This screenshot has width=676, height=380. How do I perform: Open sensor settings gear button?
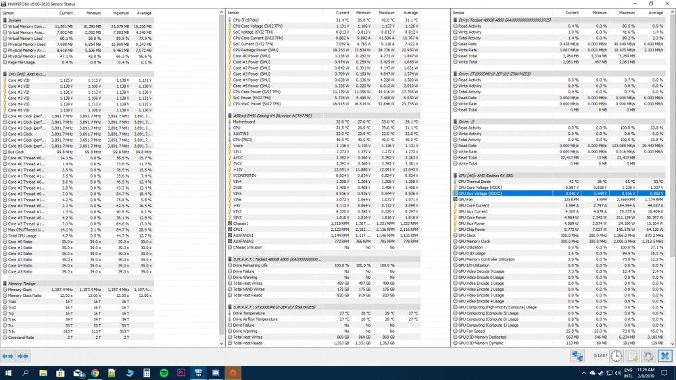[x=648, y=356]
